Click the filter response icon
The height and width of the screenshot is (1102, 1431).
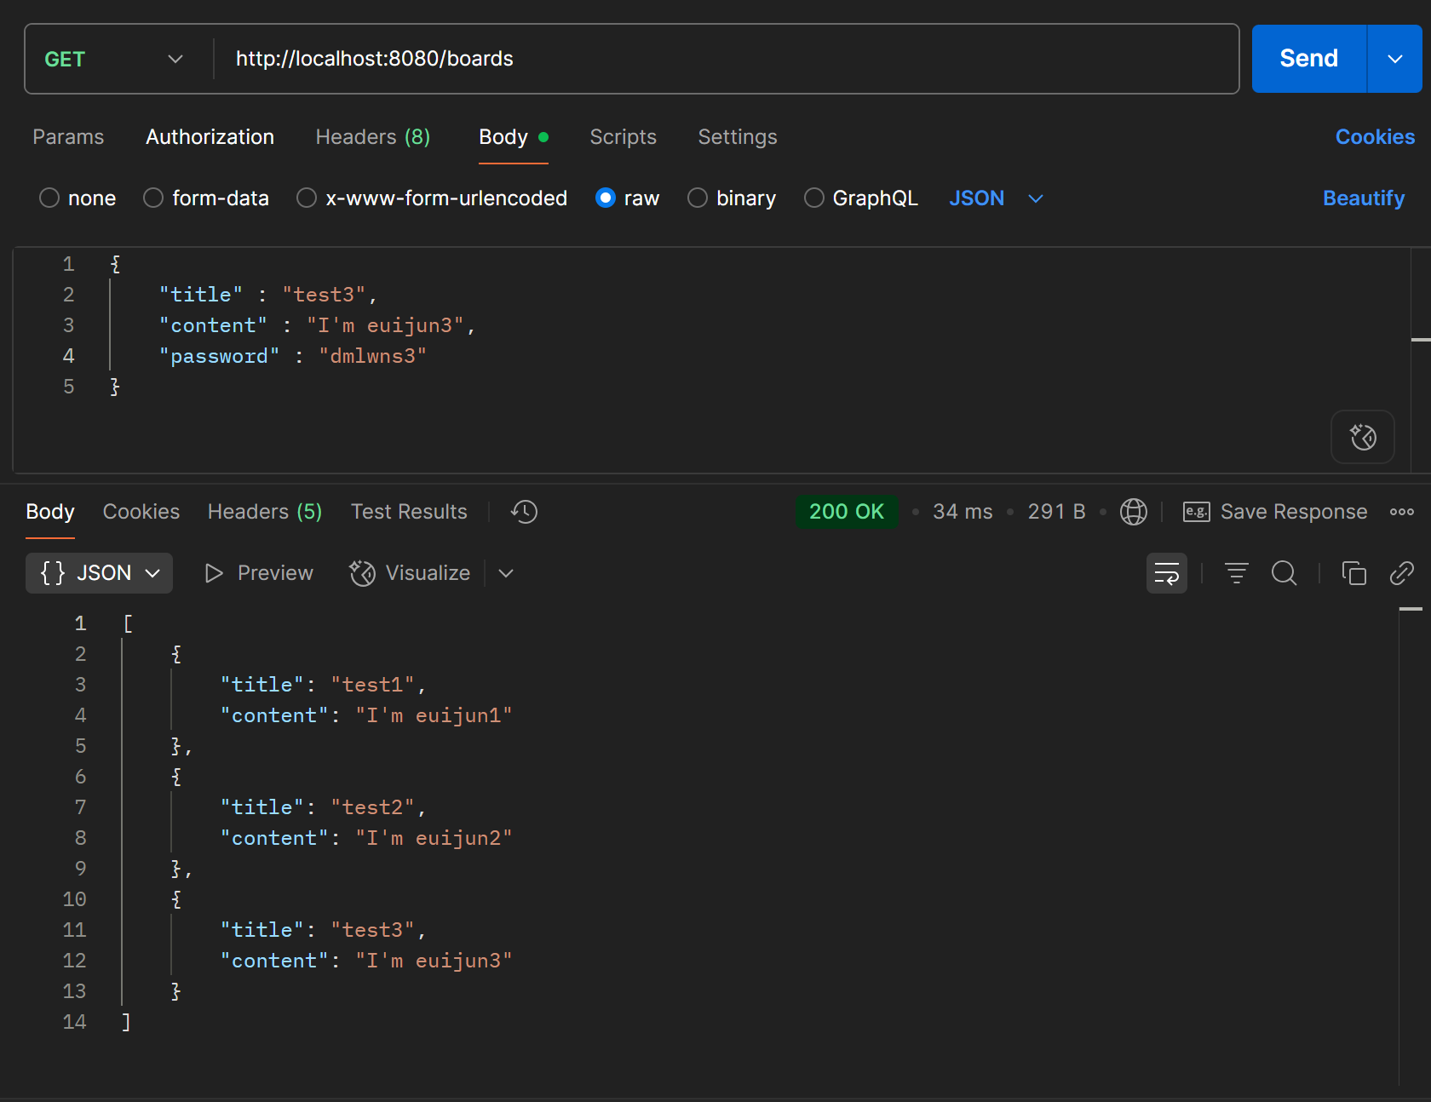[x=1237, y=573]
